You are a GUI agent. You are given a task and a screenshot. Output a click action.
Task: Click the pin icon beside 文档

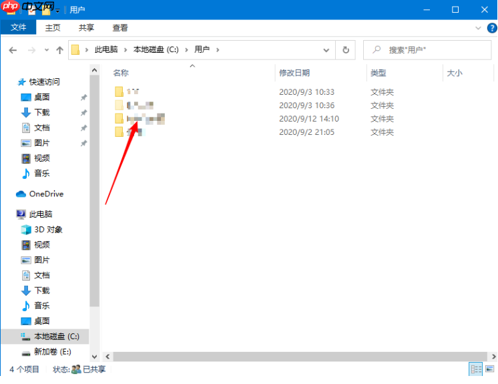point(84,128)
